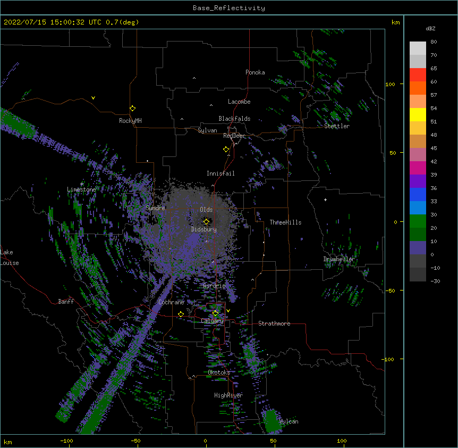458x448 pixels.
Task: Click the slate purple 0-10 dBZ legend swatch
Action: 418,248
